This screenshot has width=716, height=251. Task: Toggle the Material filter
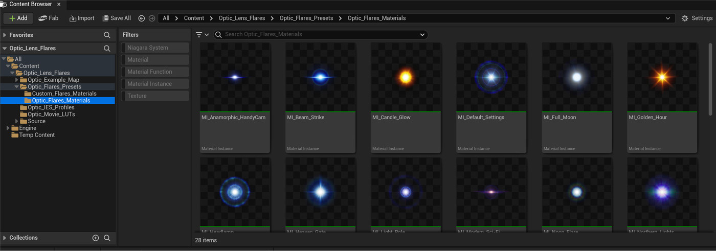tap(155, 60)
